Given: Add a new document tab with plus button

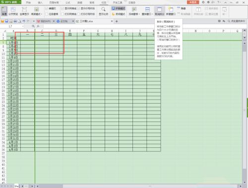Looking at the screenshot, I should 117,21.
